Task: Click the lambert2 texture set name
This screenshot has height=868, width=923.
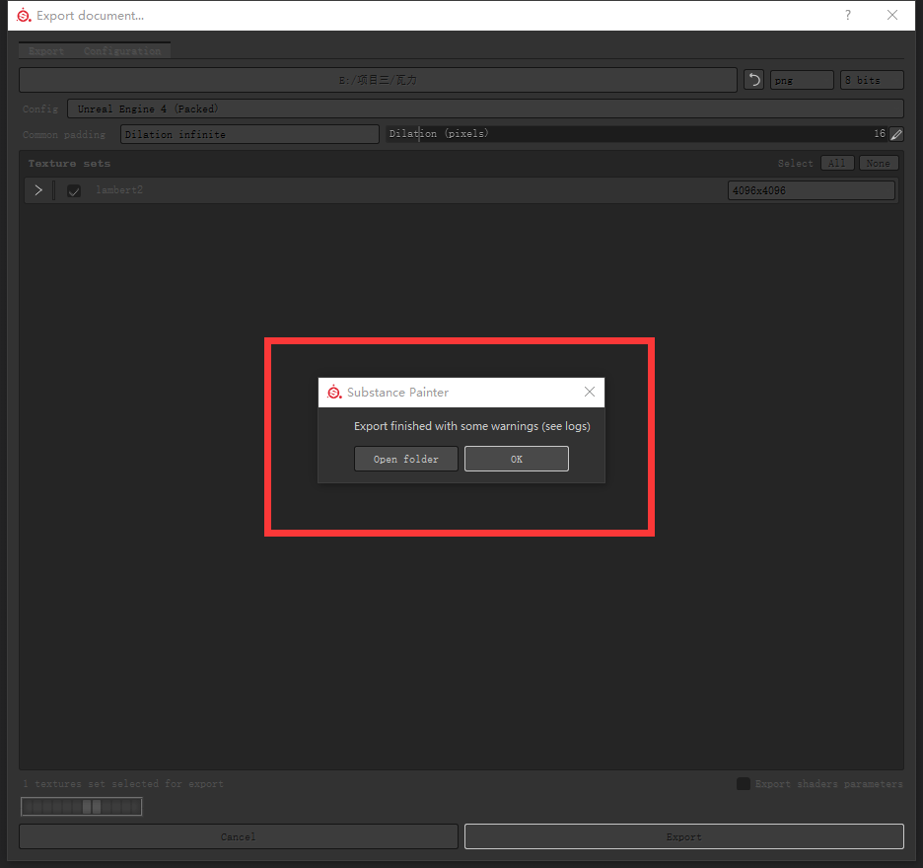Action: coord(119,190)
